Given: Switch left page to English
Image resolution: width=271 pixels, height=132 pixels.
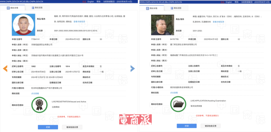Looking at the screenshot, I should click(90, 2).
